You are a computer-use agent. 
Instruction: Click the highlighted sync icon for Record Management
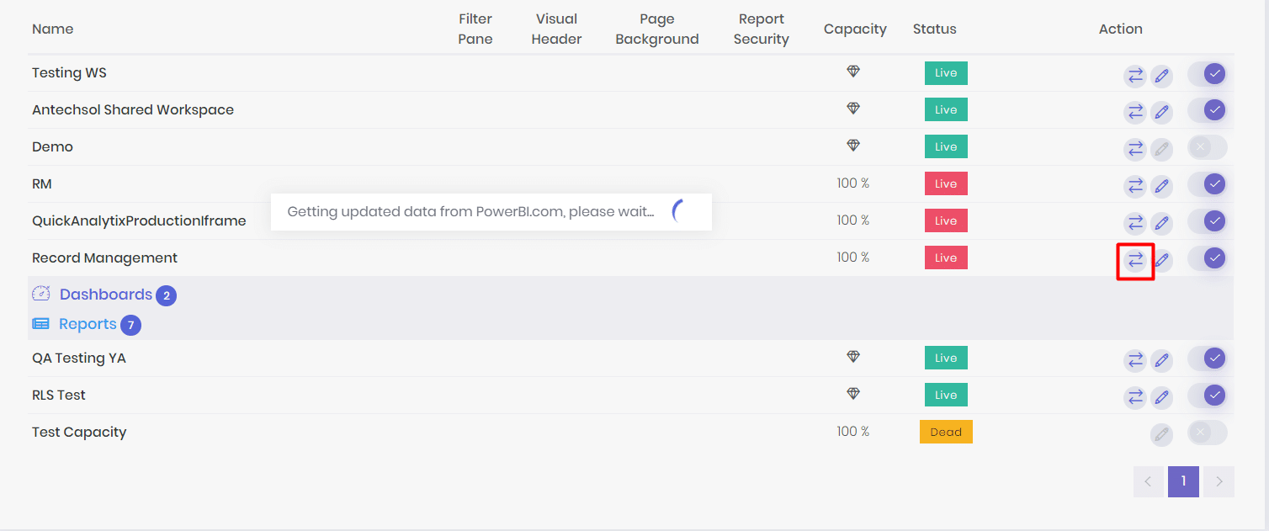click(1135, 261)
